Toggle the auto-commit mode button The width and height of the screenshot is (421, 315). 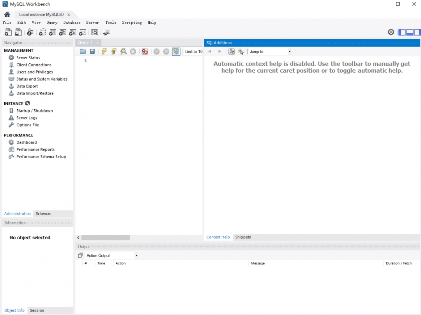click(x=176, y=52)
